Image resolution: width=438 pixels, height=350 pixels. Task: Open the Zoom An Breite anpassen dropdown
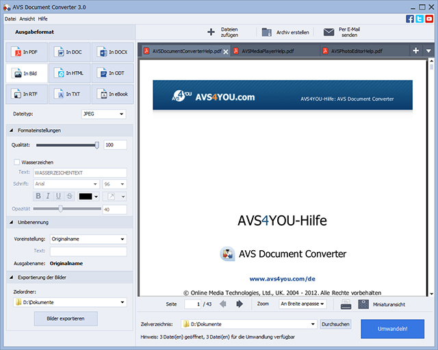tap(302, 304)
